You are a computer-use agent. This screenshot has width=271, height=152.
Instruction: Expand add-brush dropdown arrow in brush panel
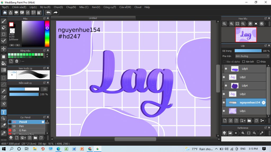pos(25,138)
